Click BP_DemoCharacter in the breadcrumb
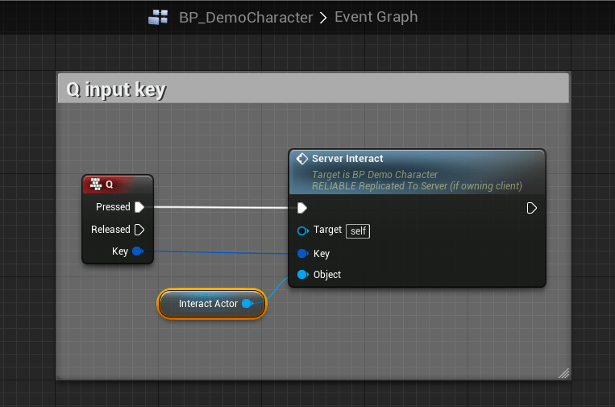The height and width of the screenshot is (407, 615). 245,17
